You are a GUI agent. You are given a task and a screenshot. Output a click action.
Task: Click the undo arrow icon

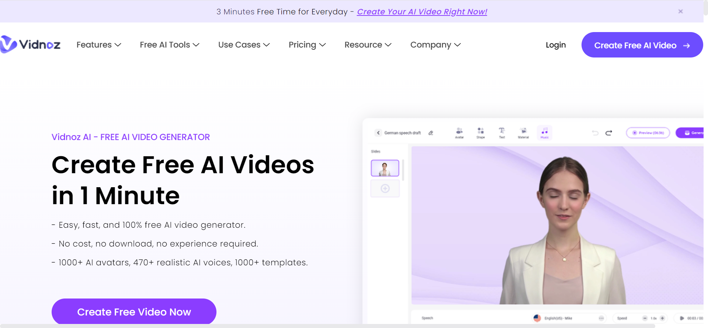[595, 133]
